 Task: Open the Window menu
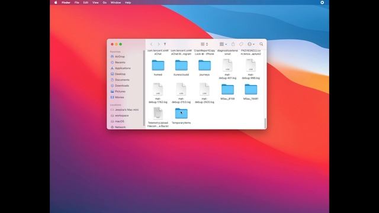[x=115, y=2]
